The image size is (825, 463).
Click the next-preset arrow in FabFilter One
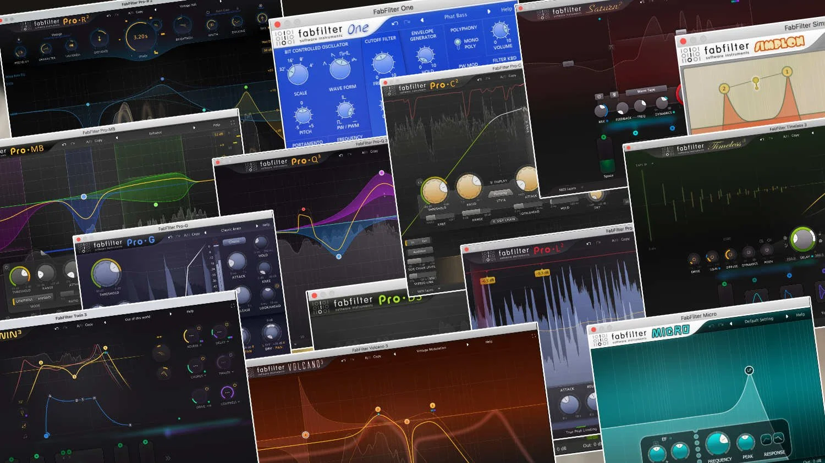(489, 12)
